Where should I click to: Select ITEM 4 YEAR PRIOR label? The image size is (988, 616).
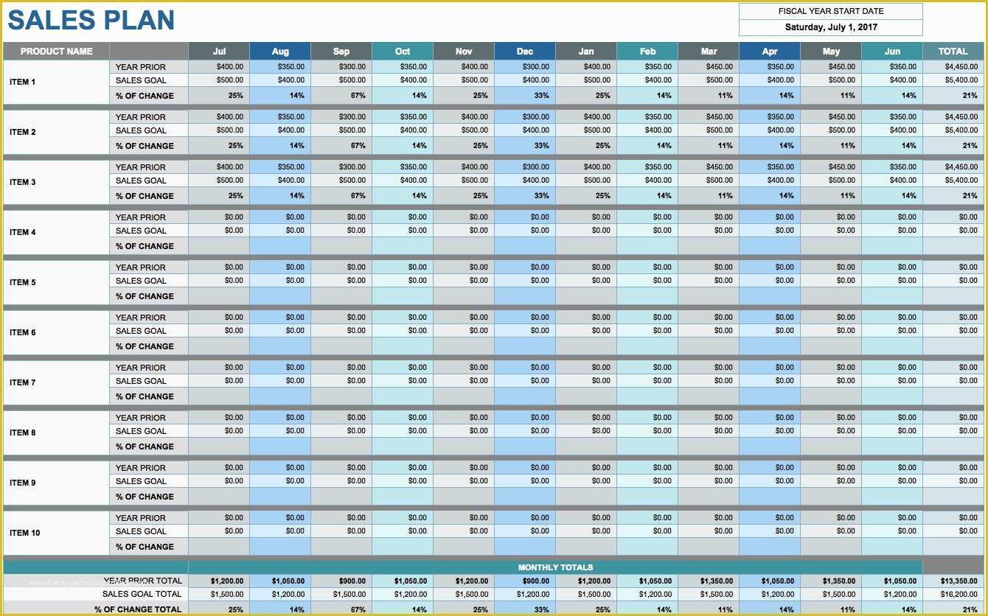coord(149,217)
